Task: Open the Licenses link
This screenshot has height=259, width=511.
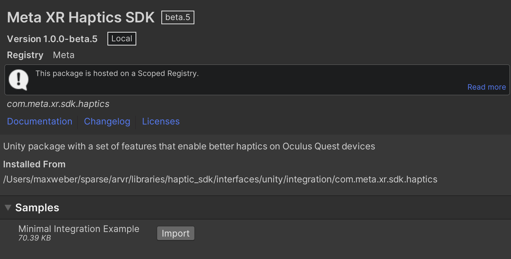Action: (161, 121)
